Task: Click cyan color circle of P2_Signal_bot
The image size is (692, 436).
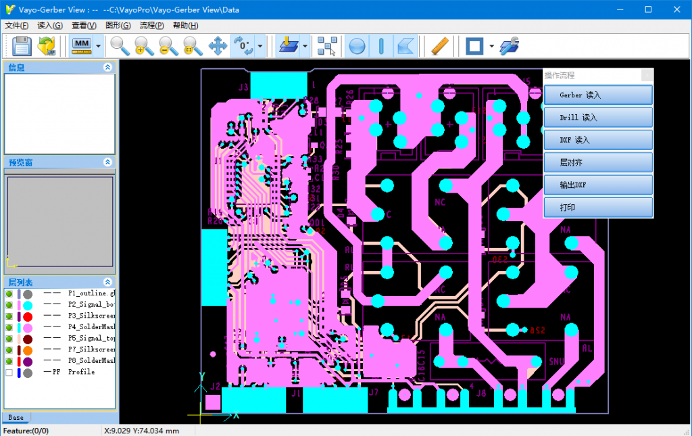Action: [28, 306]
